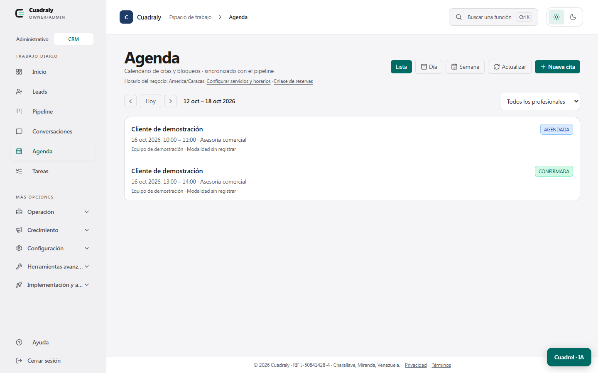Open the 10:00 – 11:00 appointment card

[x=352, y=138]
